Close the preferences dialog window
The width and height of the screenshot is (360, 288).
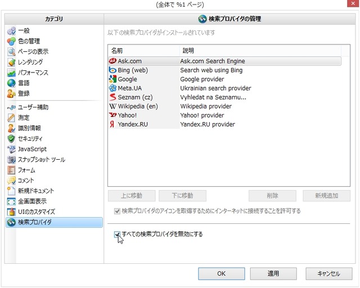[353, 4]
